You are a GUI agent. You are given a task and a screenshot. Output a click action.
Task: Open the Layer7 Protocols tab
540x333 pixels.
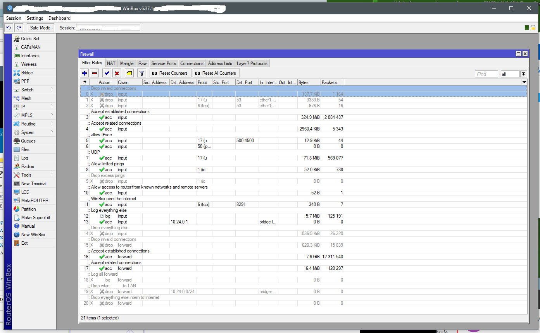tap(252, 64)
